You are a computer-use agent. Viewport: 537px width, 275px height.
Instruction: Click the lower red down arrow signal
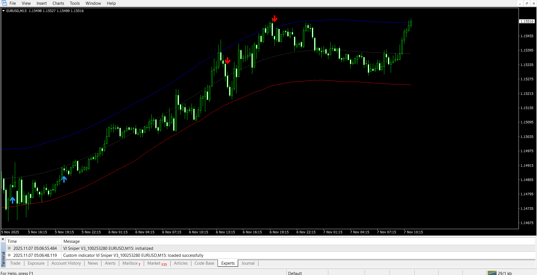tap(228, 61)
